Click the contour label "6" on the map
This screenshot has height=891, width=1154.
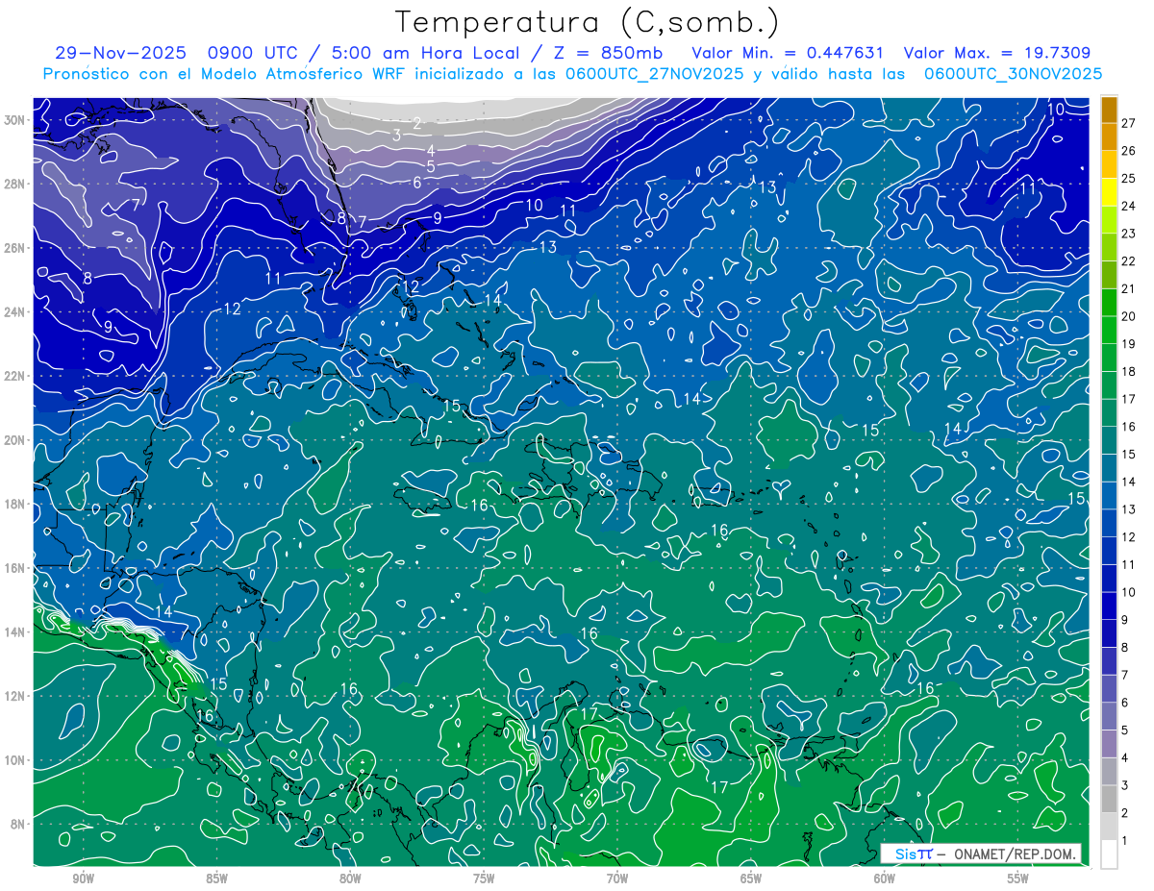click(417, 183)
